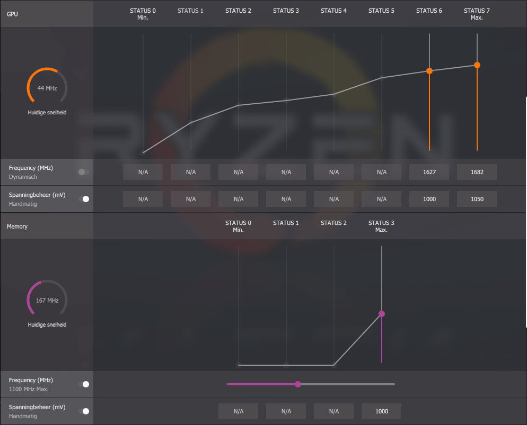Click Memory Status 2 voltage N/A field
The image size is (527, 425).
point(333,411)
